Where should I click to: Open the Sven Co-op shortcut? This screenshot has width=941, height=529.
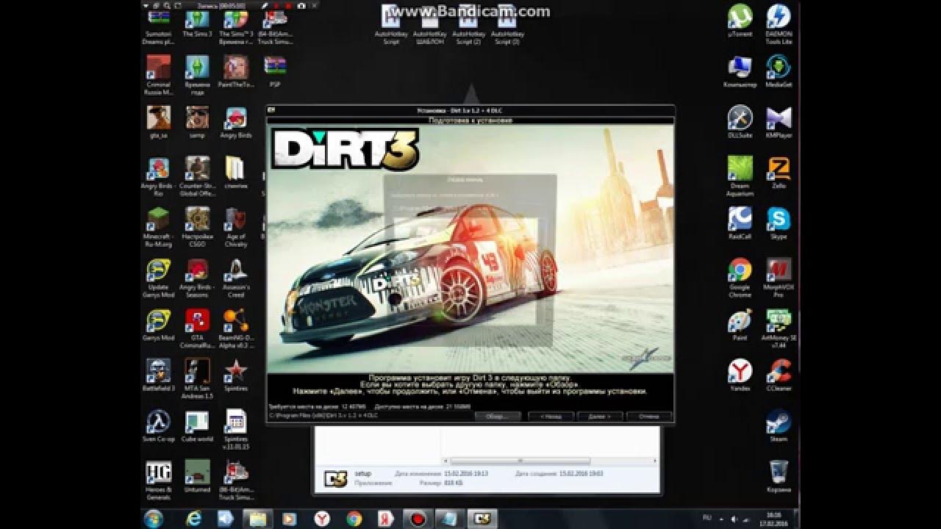coord(159,426)
